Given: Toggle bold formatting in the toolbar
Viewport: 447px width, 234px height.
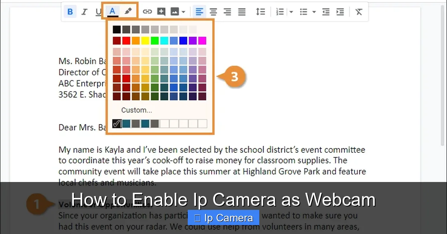Looking at the screenshot, I should tap(70, 12).
